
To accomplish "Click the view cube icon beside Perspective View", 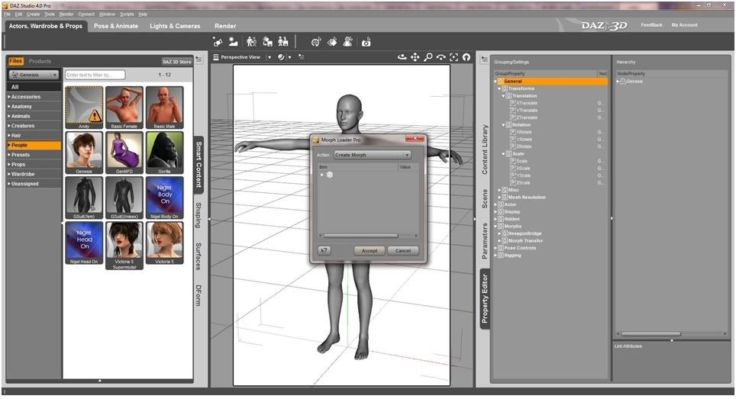I will point(216,57).
